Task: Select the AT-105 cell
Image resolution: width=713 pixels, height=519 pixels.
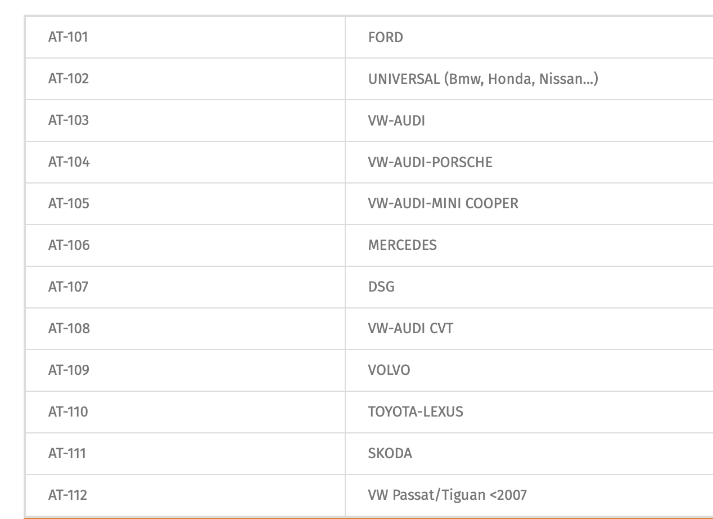Action: [x=69, y=204]
